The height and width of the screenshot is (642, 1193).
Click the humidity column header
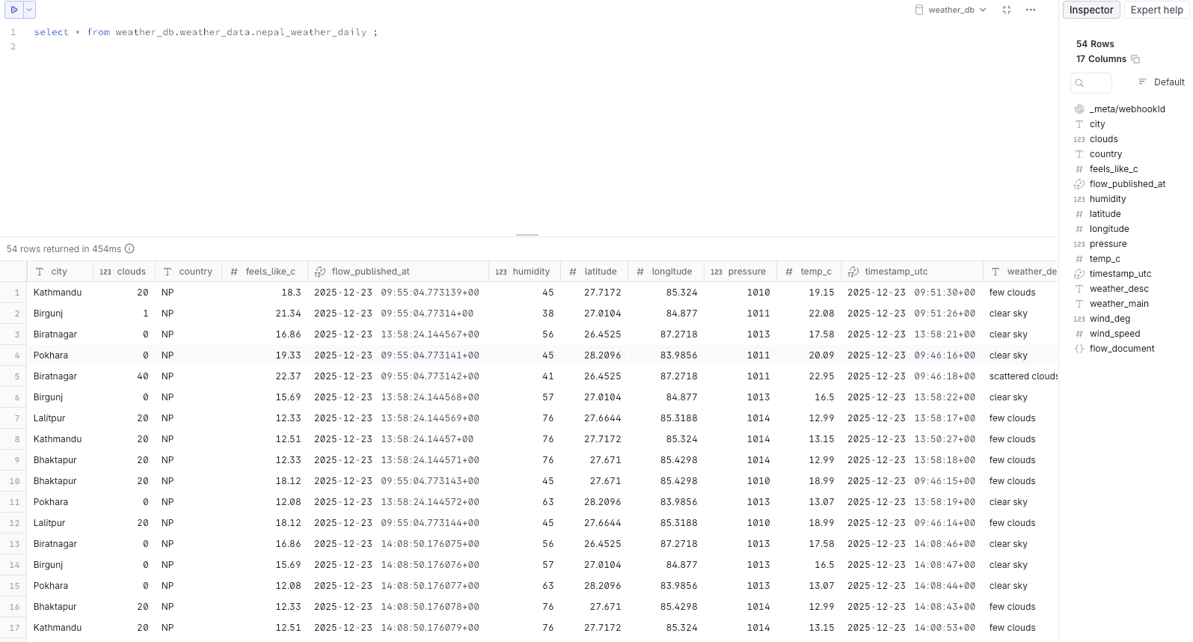(x=530, y=272)
